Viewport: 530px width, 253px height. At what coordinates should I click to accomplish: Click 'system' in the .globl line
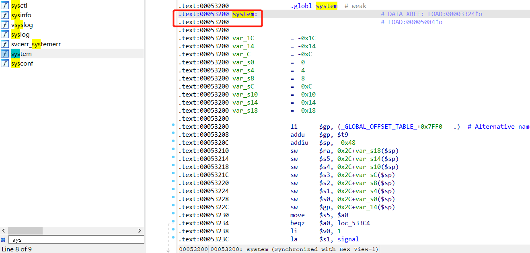pos(327,6)
